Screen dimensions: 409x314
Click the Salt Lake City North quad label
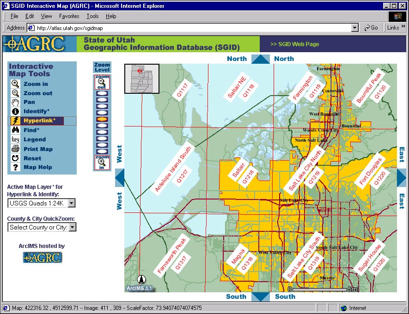(305, 170)
